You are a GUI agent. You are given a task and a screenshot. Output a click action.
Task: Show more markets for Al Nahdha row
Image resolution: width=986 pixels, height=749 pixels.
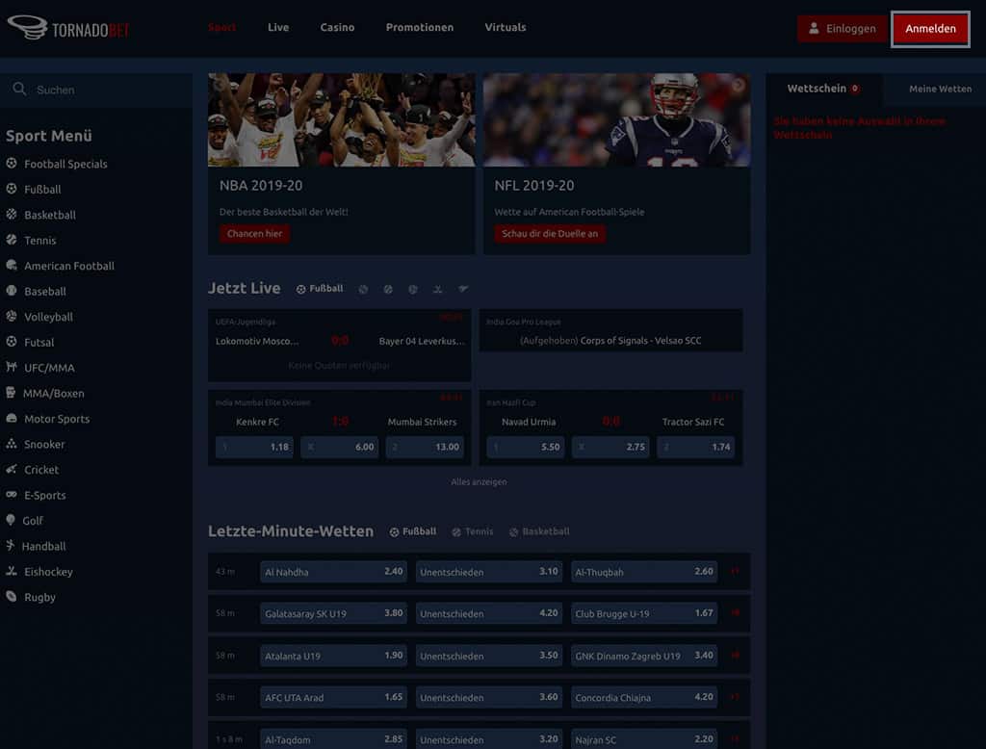coord(735,572)
